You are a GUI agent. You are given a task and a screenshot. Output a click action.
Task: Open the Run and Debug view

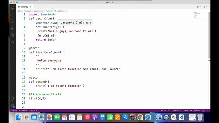click(x=13, y=28)
